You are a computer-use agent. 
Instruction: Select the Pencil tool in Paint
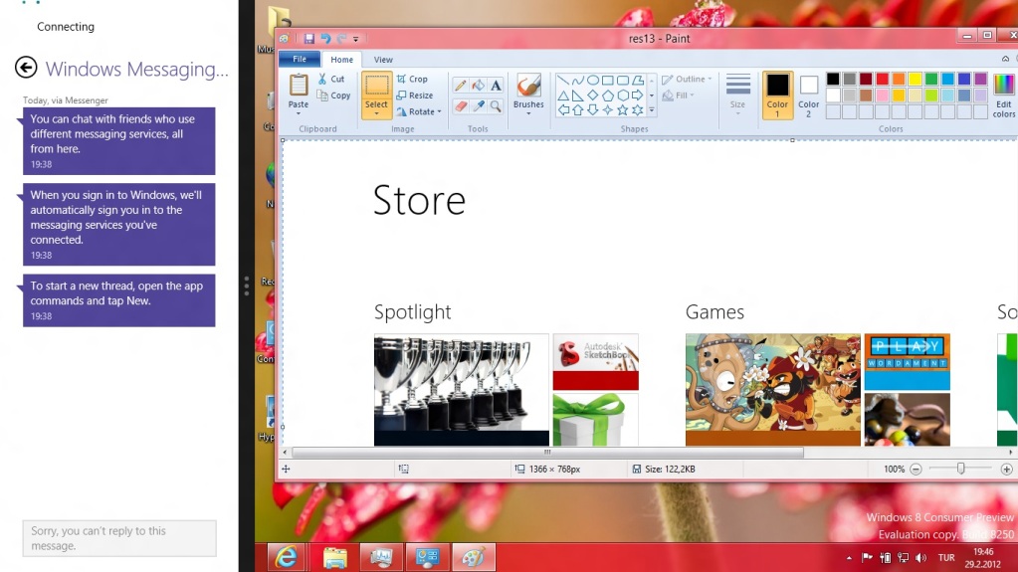click(461, 86)
